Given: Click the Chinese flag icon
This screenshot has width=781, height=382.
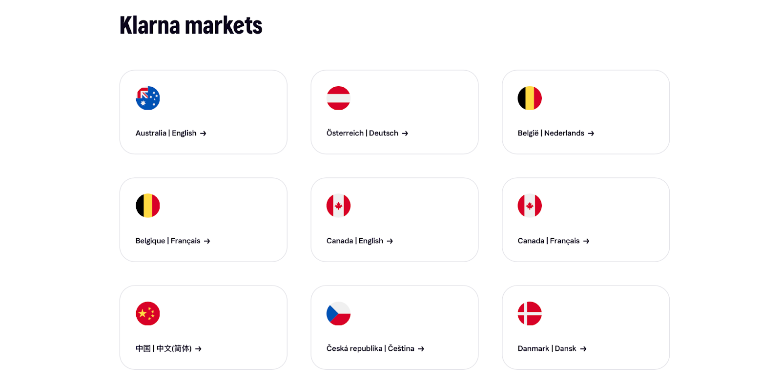Looking at the screenshot, I should click(x=148, y=314).
